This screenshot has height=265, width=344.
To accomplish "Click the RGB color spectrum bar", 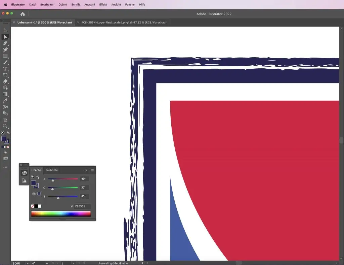I will pyautogui.click(x=61, y=213).
